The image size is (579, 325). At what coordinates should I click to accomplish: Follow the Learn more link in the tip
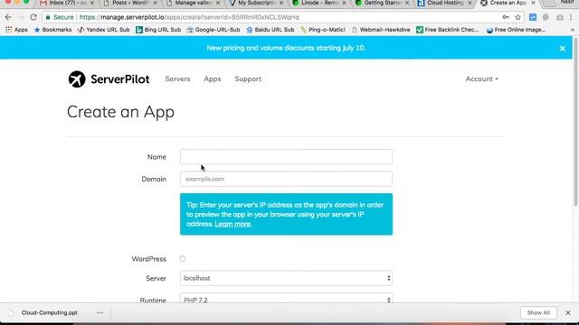[233, 224]
